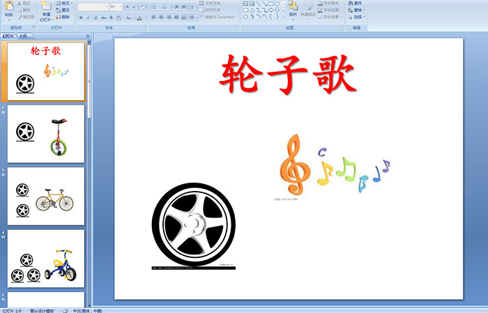Click the Grow Font icon
Viewport: 488px width, 313px height.
(128, 6)
